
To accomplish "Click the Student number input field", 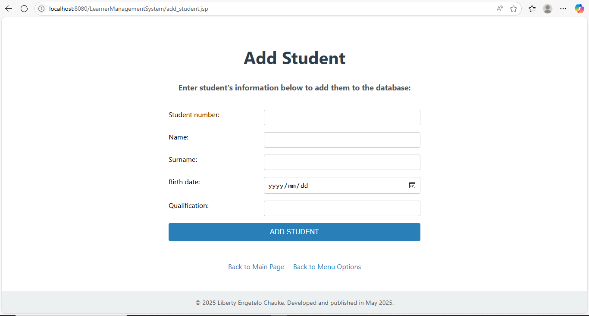I will coord(342,118).
